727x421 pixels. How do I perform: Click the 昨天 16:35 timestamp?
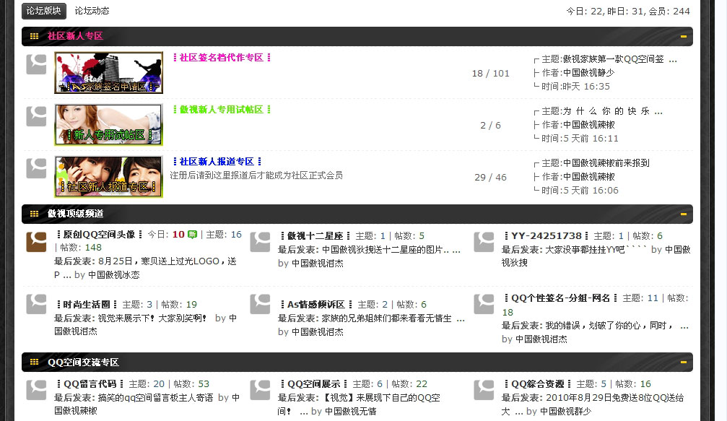[585, 86]
